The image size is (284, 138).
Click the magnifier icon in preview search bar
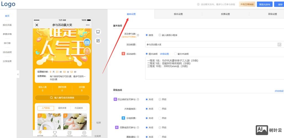click(x=51, y=98)
